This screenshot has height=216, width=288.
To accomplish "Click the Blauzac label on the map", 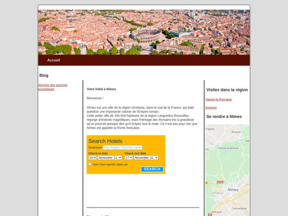I will tap(236, 132).
